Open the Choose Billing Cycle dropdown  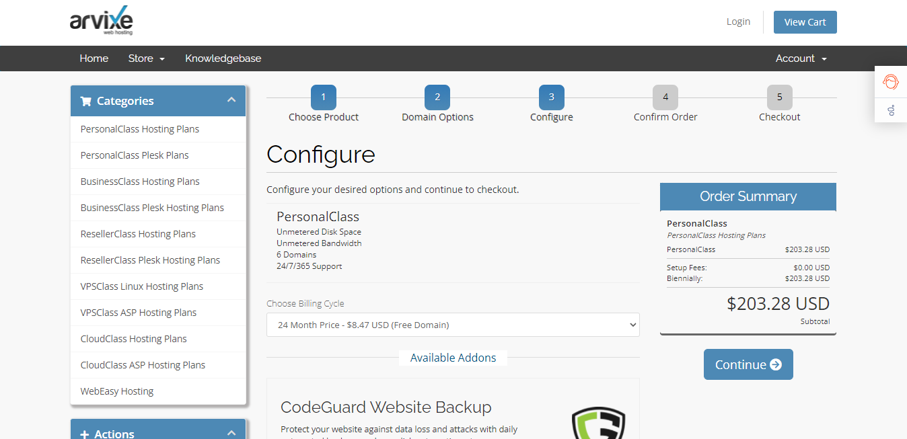(x=453, y=325)
